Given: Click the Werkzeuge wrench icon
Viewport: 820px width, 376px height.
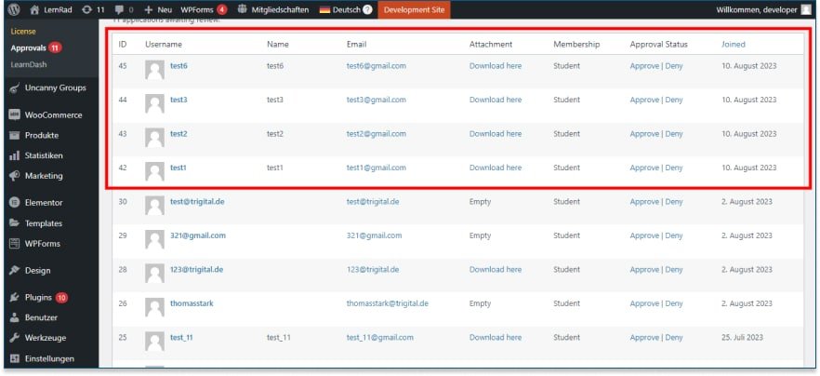Looking at the screenshot, I should pyautogui.click(x=15, y=338).
